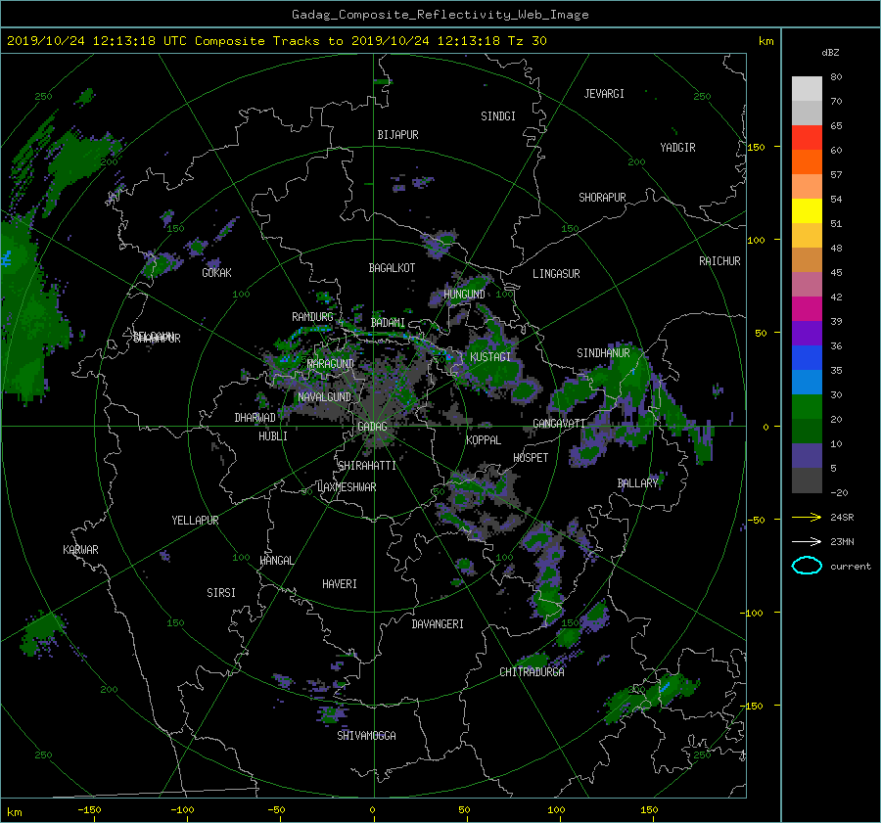Pick the orange 57-60 dBZ legend swatch
This screenshot has width=881, height=823.
click(807, 162)
